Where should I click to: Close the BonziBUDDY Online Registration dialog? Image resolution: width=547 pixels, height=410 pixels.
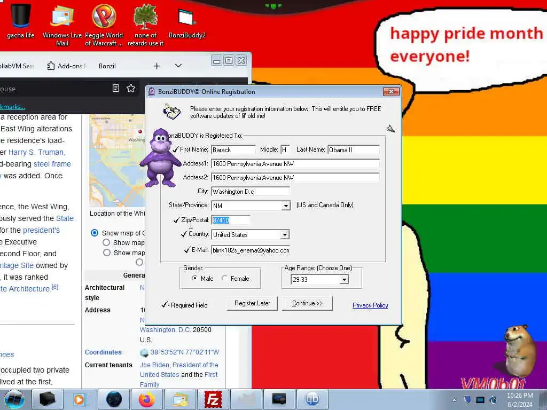(391, 91)
